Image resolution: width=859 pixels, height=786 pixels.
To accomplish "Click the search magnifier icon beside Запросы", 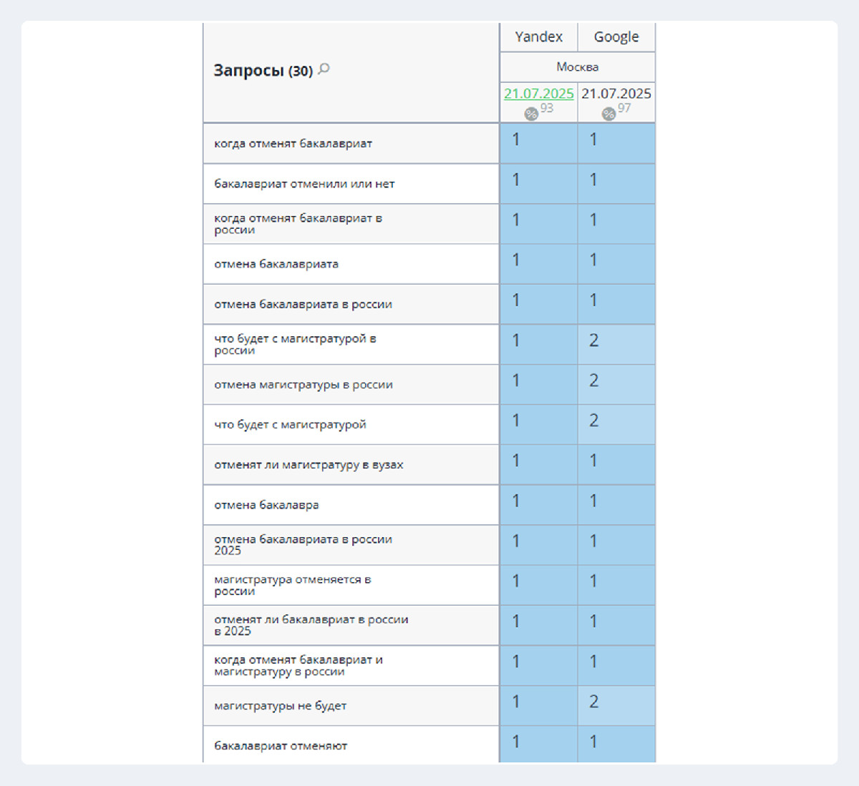I will 324,69.
